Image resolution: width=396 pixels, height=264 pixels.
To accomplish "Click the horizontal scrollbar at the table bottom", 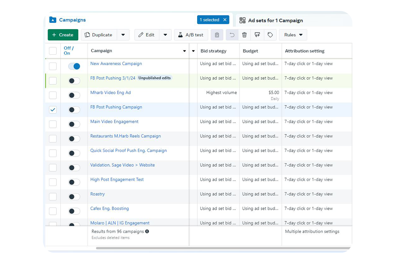I will (x=223, y=248).
